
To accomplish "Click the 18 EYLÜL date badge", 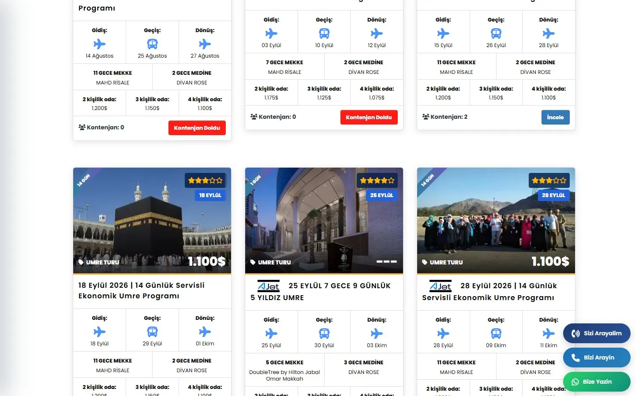I will pos(210,195).
